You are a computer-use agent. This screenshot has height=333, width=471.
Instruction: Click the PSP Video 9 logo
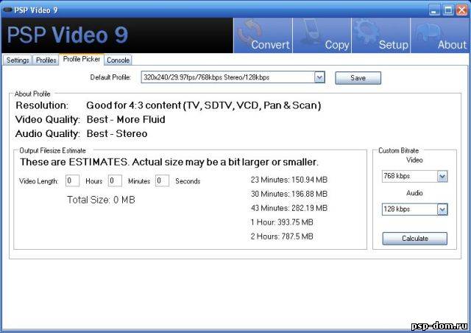point(68,35)
